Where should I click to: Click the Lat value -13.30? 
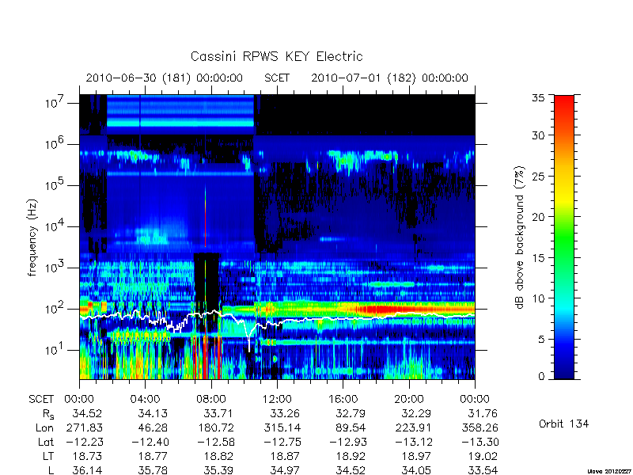[480, 442]
